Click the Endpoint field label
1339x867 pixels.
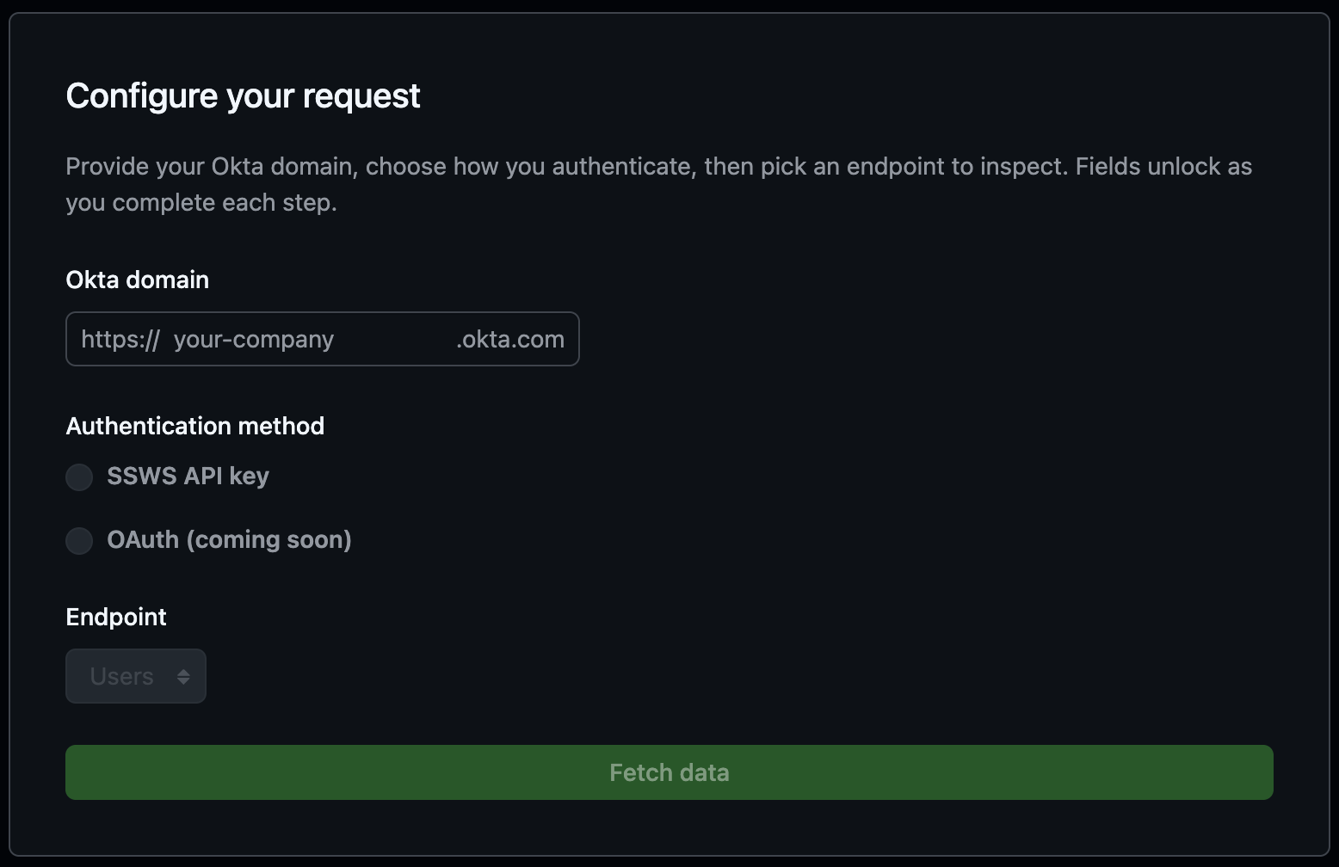click(x=116, y=618)
